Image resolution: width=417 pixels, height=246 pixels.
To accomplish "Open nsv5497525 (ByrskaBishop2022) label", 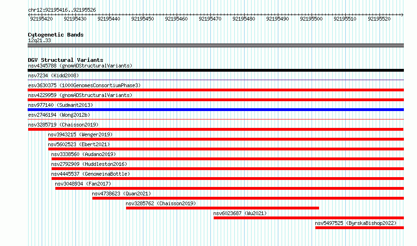I will (356, 223).
